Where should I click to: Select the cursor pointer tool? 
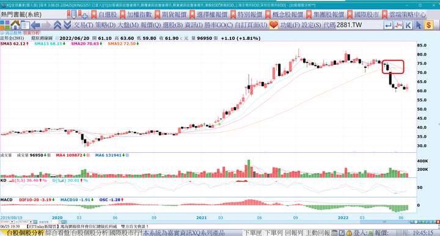(419, 26)
